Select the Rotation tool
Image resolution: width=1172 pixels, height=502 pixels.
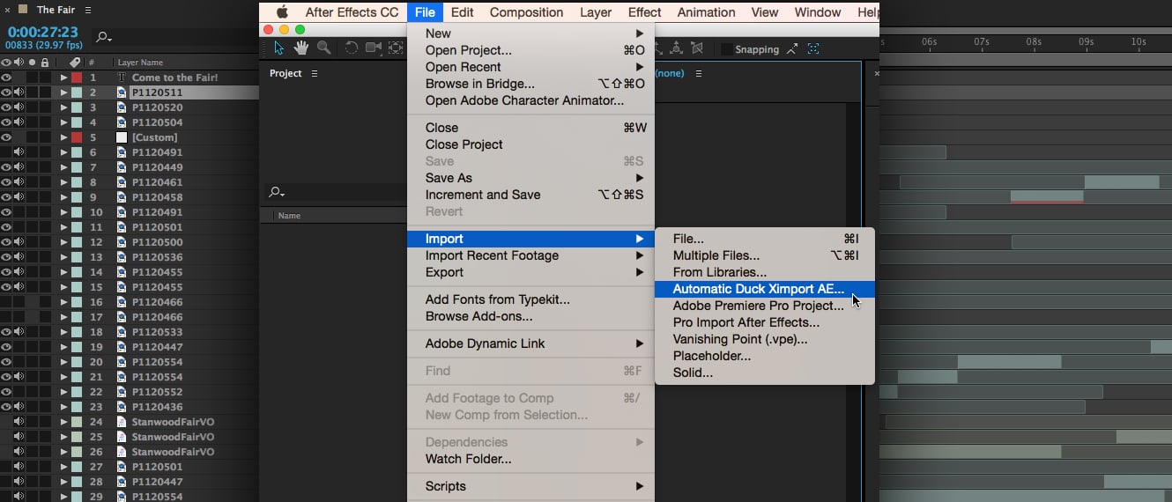351,48
